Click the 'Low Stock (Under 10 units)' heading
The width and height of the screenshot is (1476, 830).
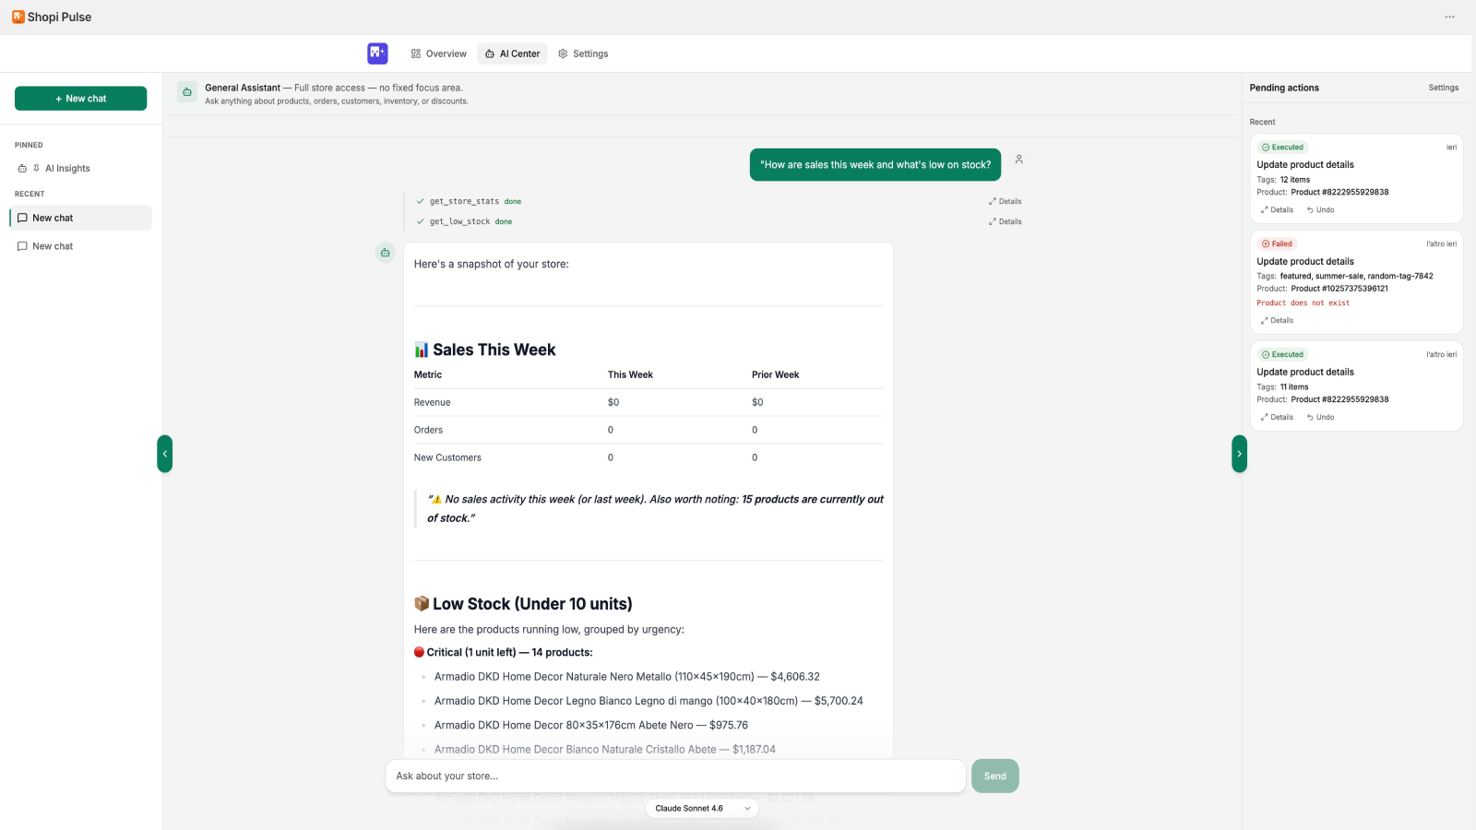click(523, 604)
